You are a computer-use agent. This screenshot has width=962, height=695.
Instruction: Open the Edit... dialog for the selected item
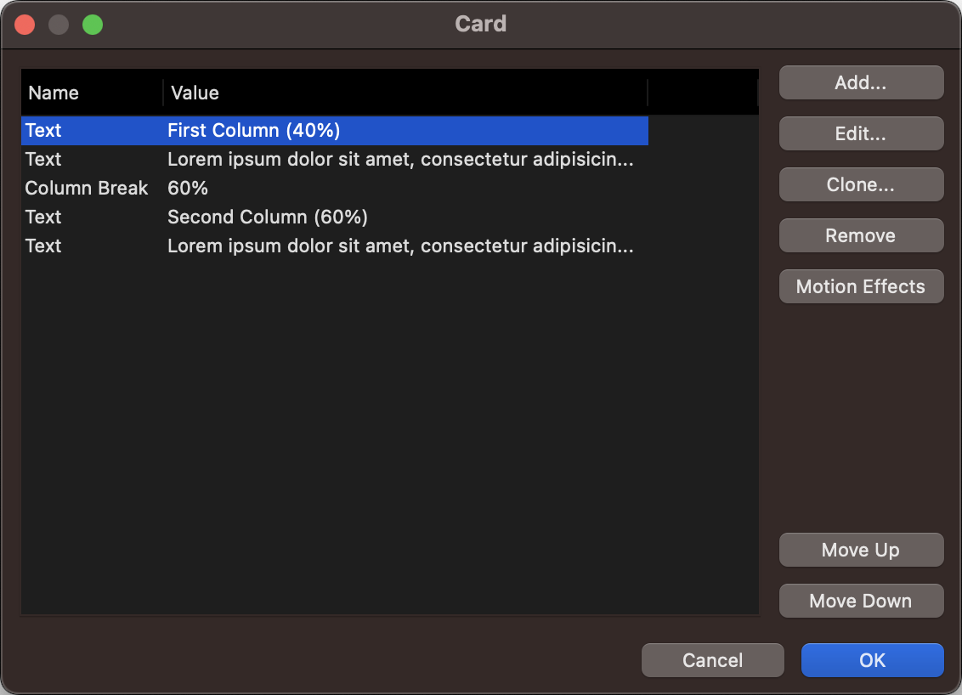click(861, 133)
